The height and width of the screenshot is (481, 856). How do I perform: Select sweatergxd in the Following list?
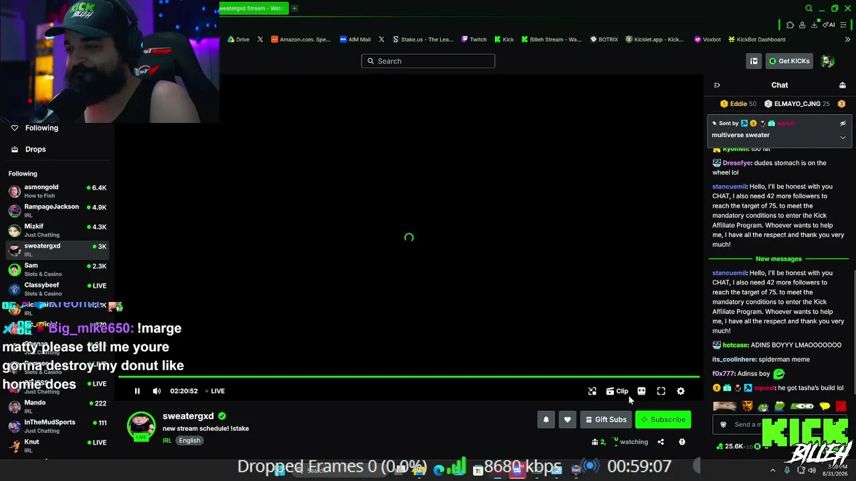pos(58,250)
